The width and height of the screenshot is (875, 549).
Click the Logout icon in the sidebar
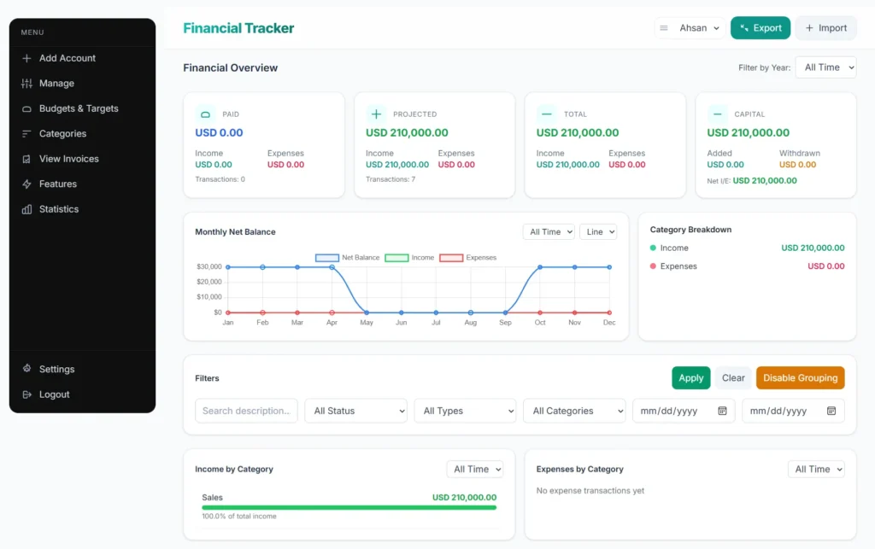coord(28,394)
